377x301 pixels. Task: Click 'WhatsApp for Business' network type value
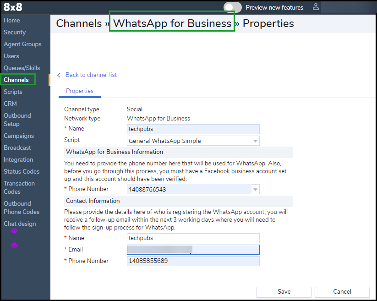coord(158,119)
